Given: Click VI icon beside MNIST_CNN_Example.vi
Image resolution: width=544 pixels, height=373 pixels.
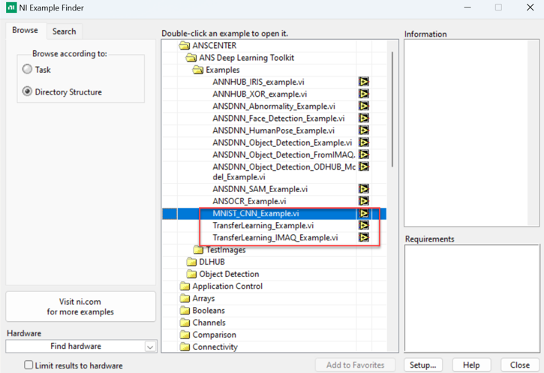Looking at the screenshot, I should (364, 214).
